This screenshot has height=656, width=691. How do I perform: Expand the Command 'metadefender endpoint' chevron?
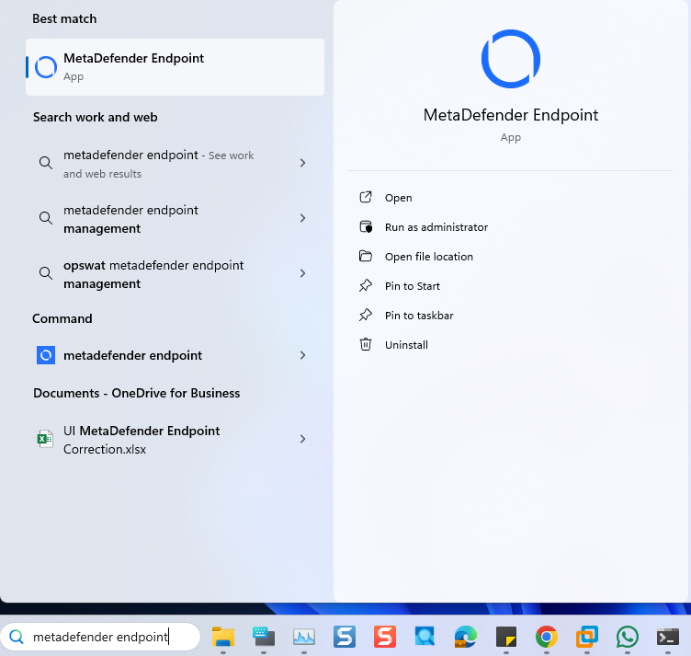click(x=302, y=355)
